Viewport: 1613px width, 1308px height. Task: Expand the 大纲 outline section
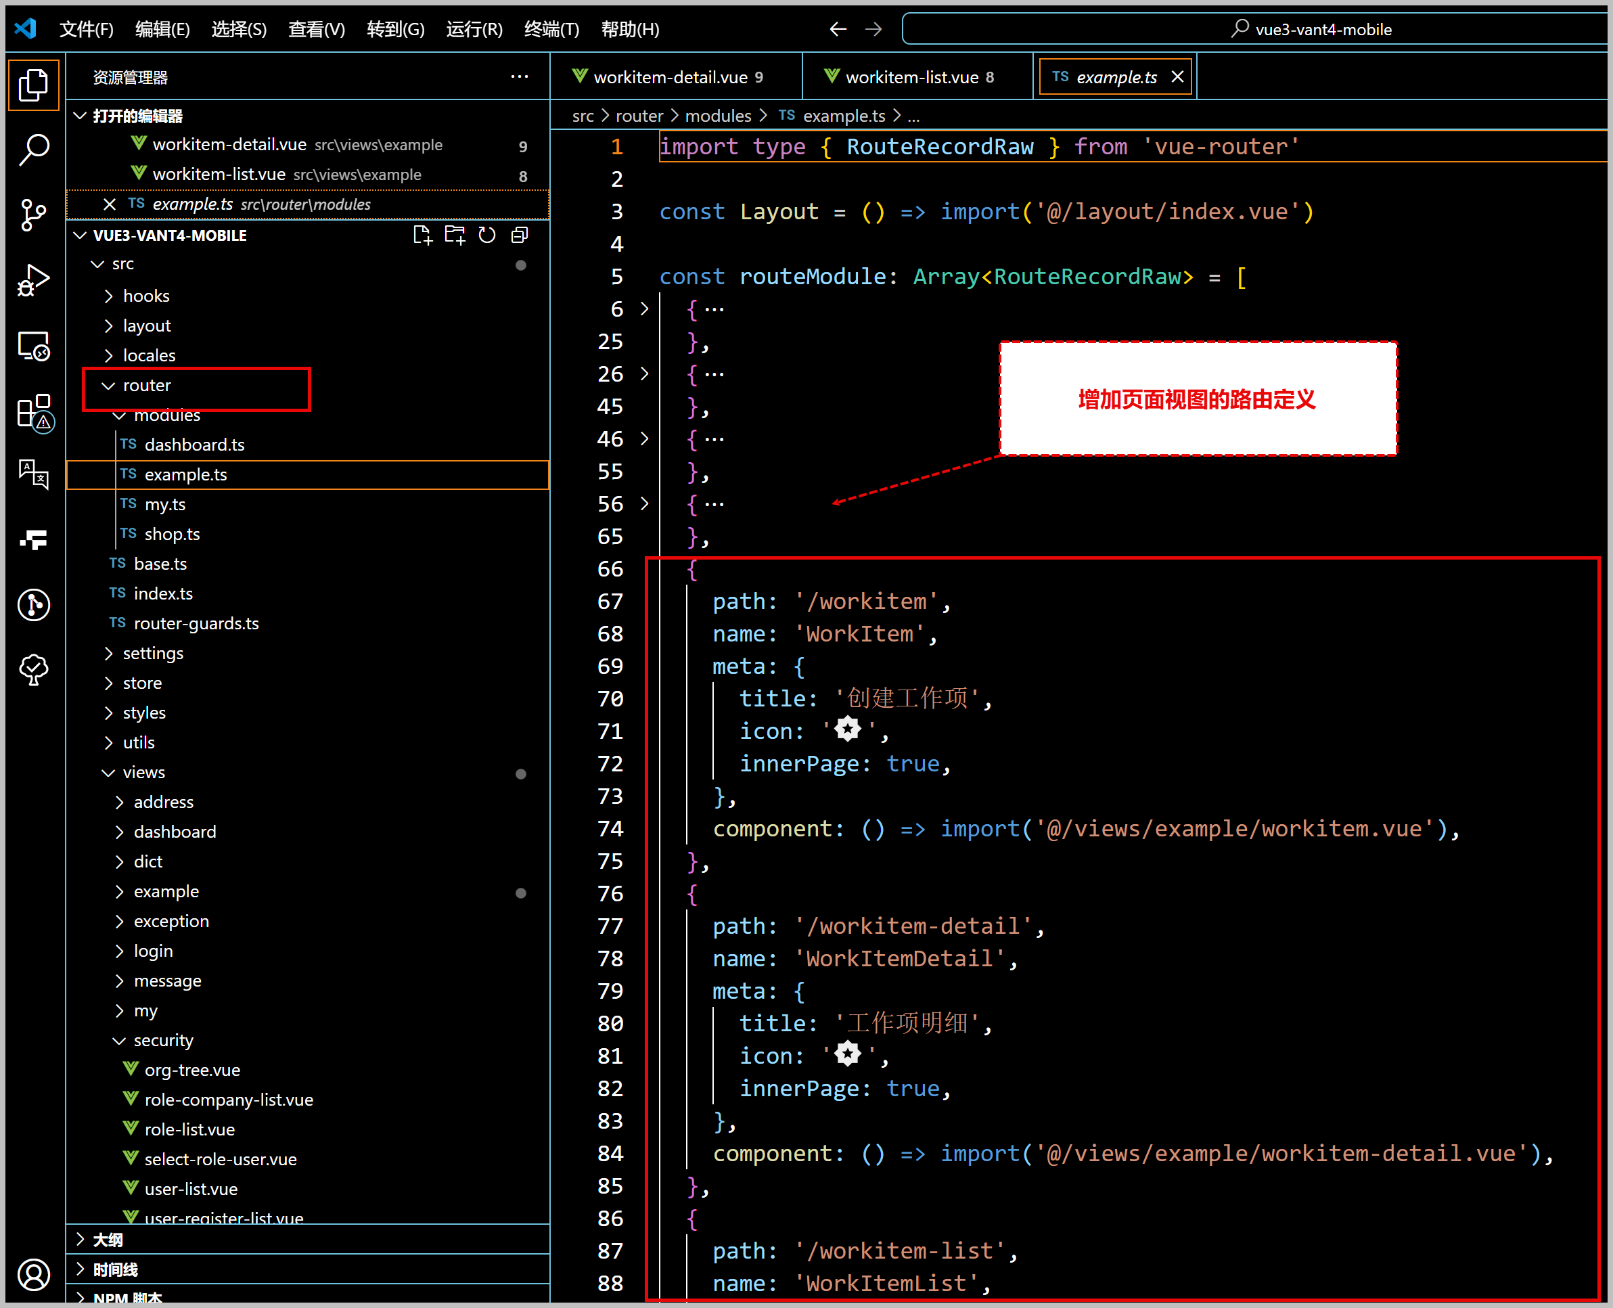(108, 1240)
